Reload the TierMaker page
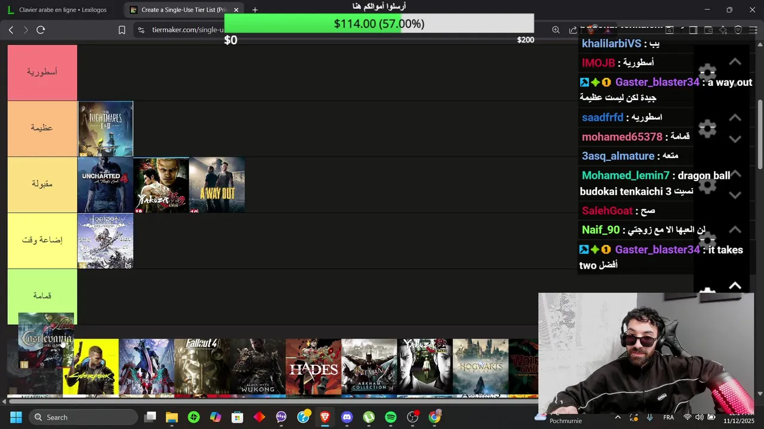The image size is (764, 429). click(x=41, y=30)
